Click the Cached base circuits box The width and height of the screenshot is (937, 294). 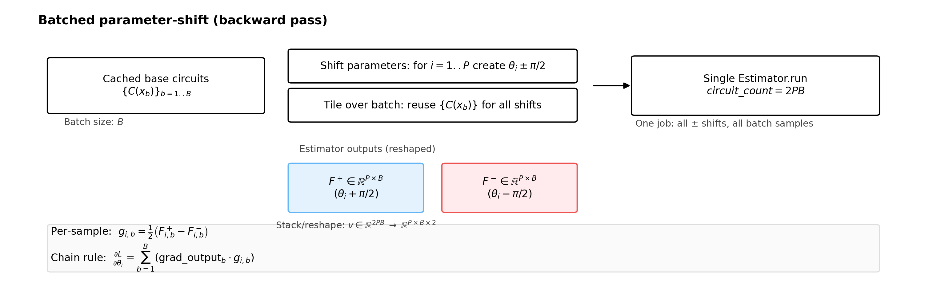[x=156, y=86]
